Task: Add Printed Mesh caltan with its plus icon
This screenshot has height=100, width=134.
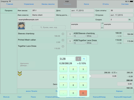Action: 63,40
